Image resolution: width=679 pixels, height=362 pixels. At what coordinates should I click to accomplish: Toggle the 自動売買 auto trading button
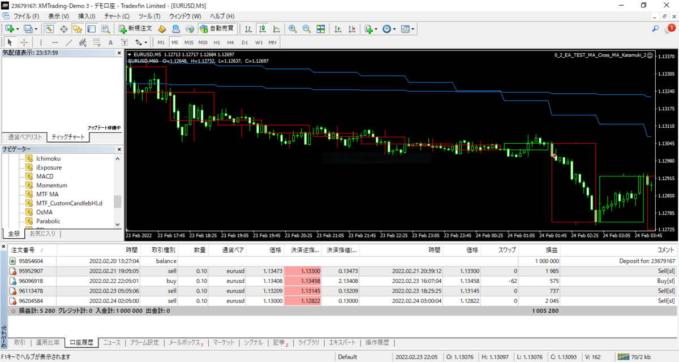[x=216, y=28]
